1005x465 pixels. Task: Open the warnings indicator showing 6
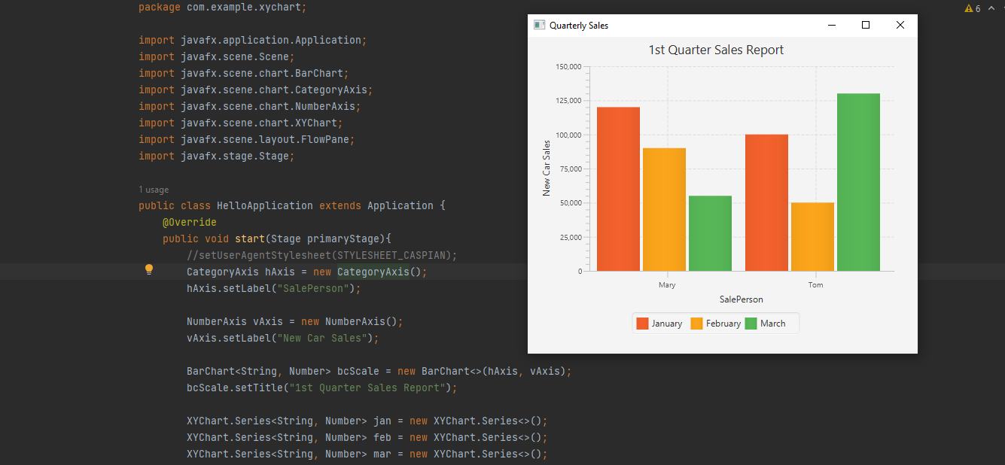click(972, 8)
